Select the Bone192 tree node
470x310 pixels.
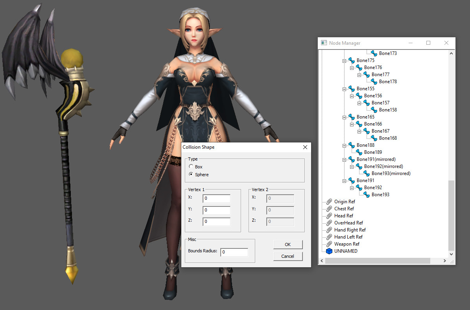(373, 188)
